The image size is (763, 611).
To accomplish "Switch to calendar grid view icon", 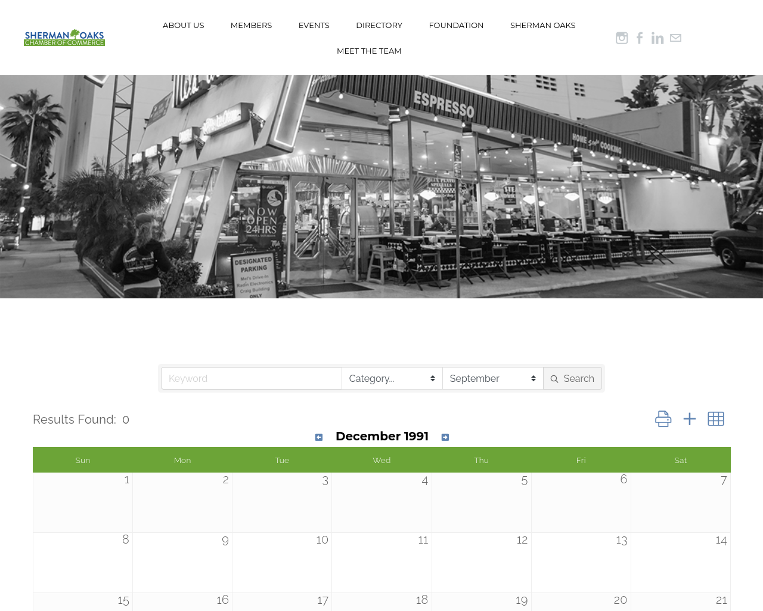I will point(716,419).
